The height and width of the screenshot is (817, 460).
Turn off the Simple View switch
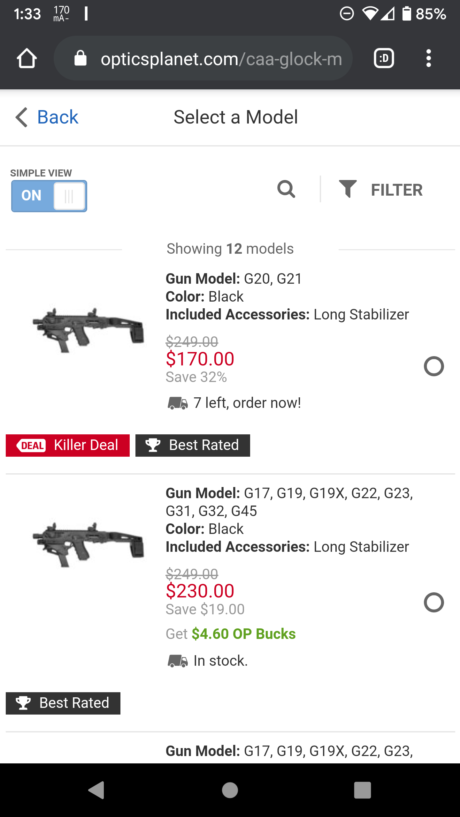(x=49, y=196)
